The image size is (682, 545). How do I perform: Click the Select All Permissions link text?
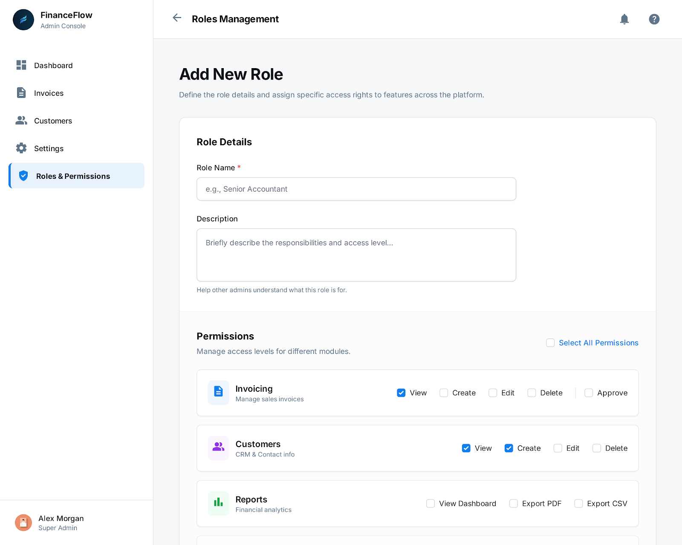(x=598, y=343)
